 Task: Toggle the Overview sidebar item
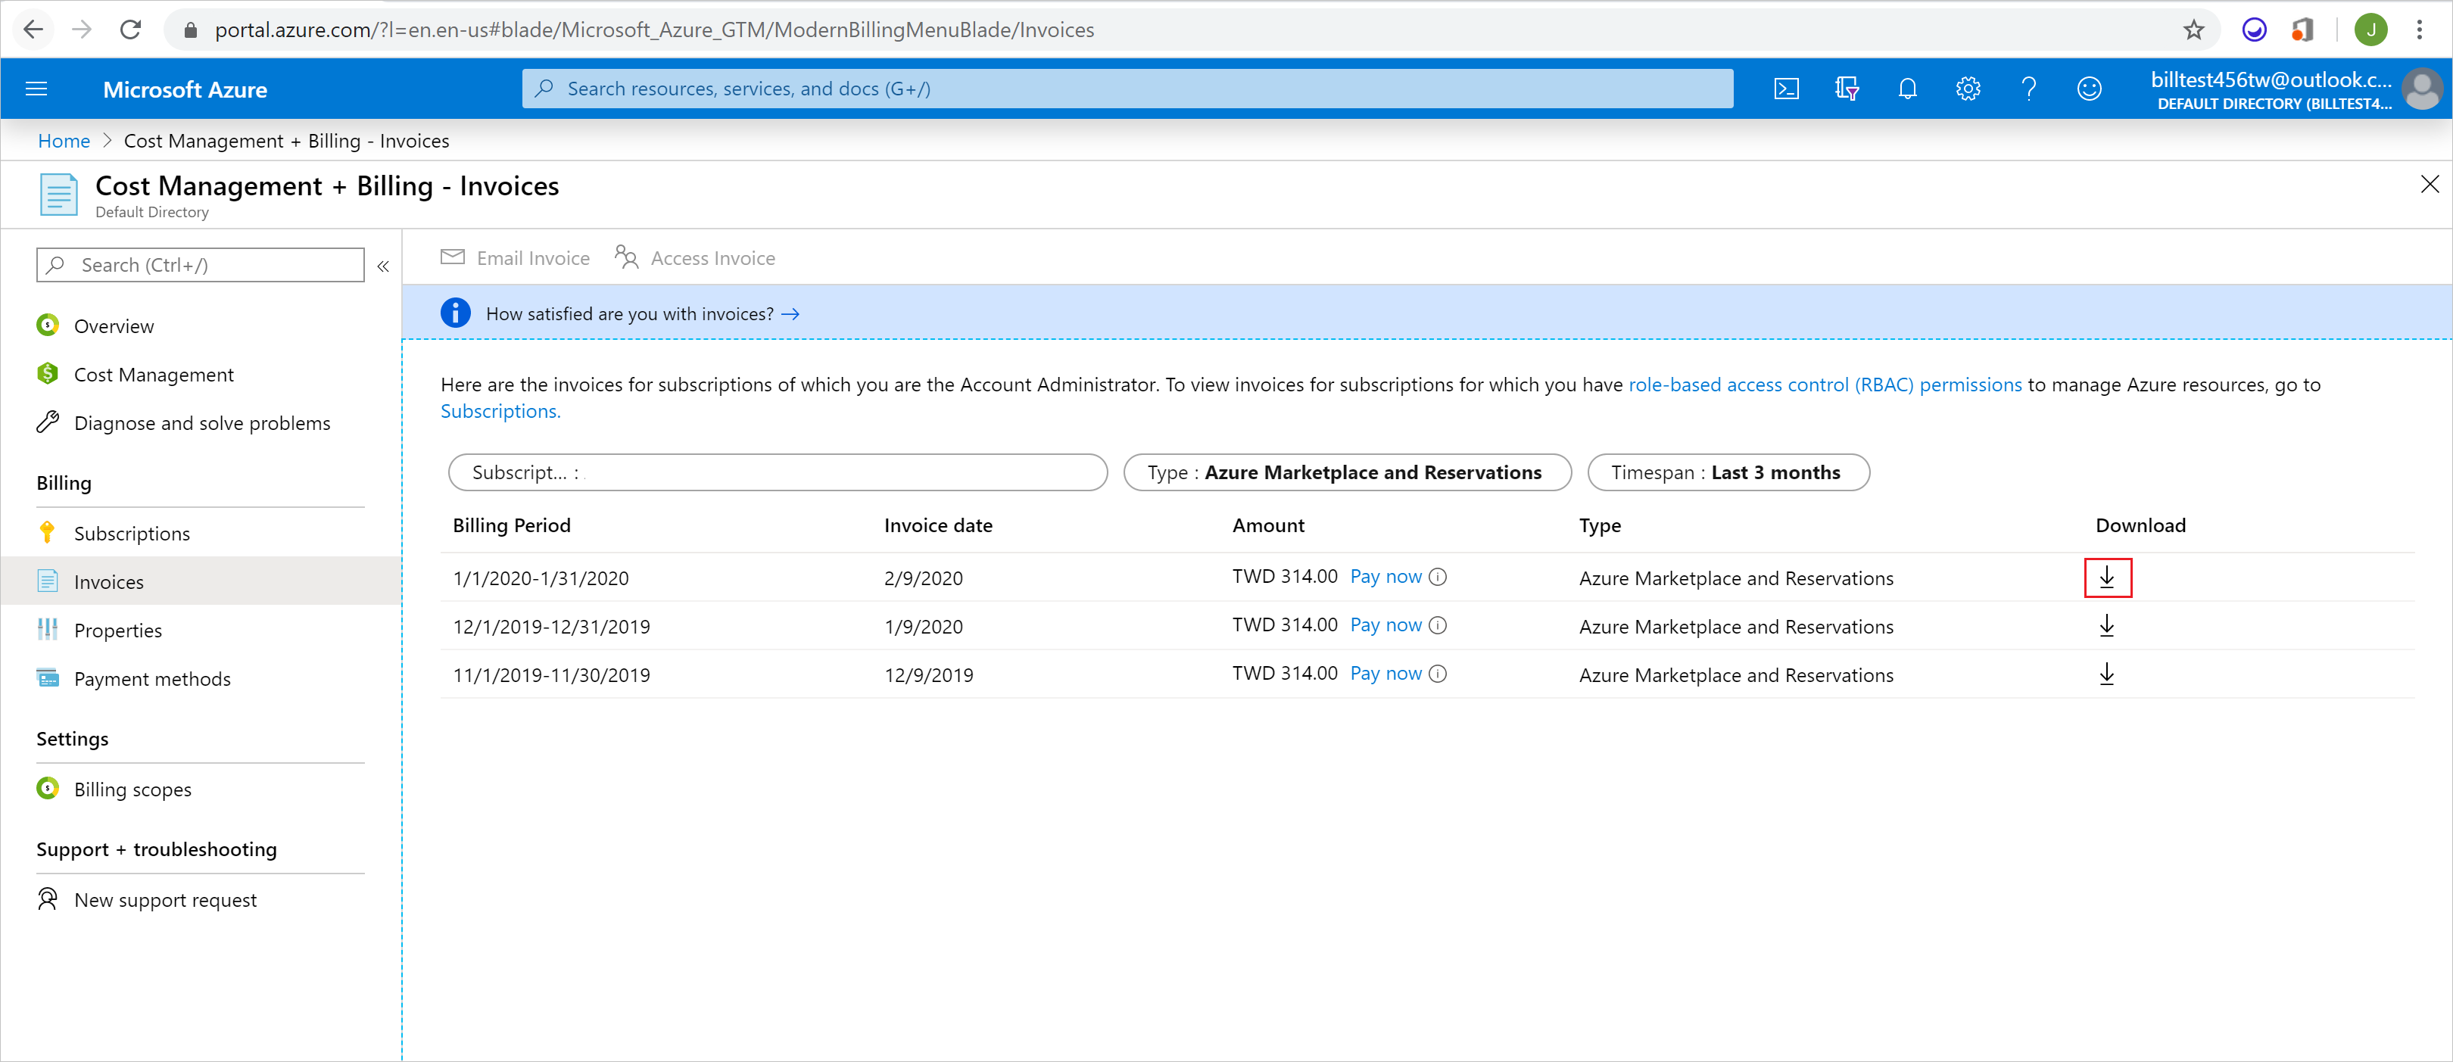click(x=114, y=325)
